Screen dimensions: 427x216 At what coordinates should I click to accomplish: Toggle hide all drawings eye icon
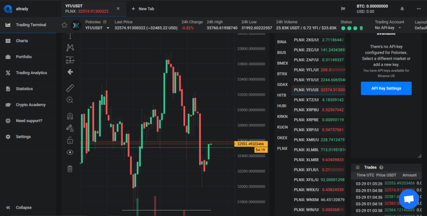point(70,152)
